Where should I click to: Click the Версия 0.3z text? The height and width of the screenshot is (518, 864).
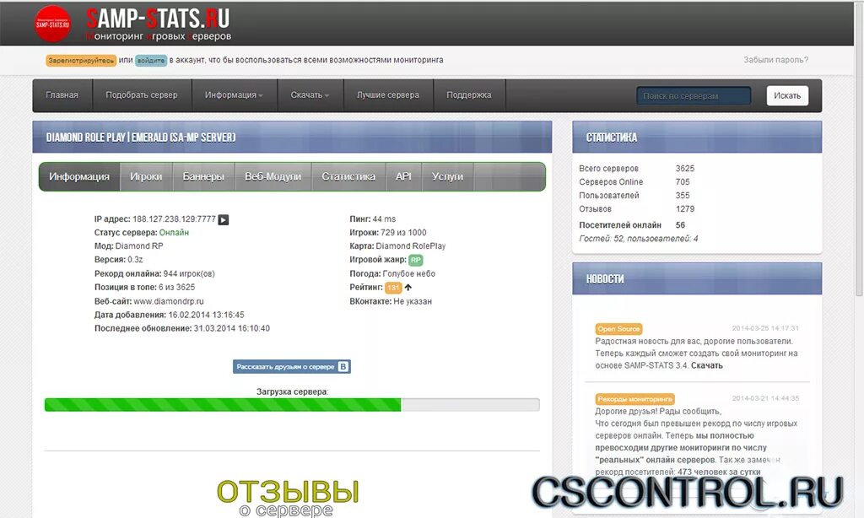pyautogui.click(x=118, y=260)
